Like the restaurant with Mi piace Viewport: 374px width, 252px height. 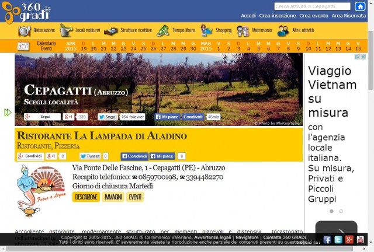pyautogui.click(x=162, y=156)
